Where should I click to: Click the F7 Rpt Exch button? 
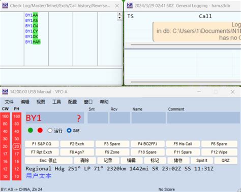(x=42, y=152)
